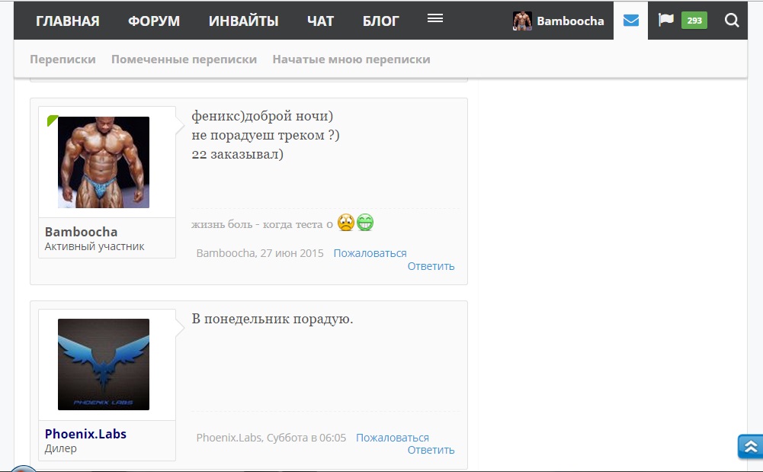Switch to Начатые мною переписки tab
The width and height of the screenshot is (763, 472).
[x=351, y=59]
